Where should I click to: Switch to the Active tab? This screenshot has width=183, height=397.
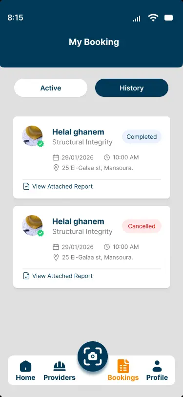51,88
